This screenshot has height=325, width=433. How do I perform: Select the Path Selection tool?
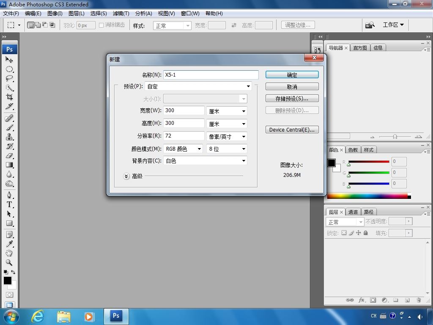point(9,214)
